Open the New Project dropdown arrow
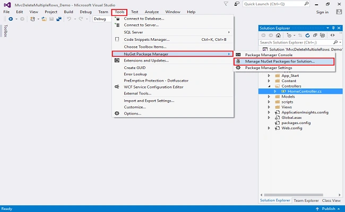Viewport: 345px width, 212px height. [x=38, y=19]
